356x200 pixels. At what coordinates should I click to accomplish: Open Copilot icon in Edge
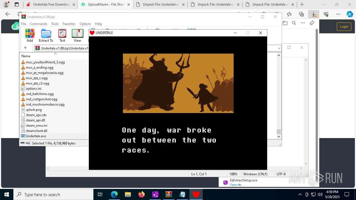point(350,14)
